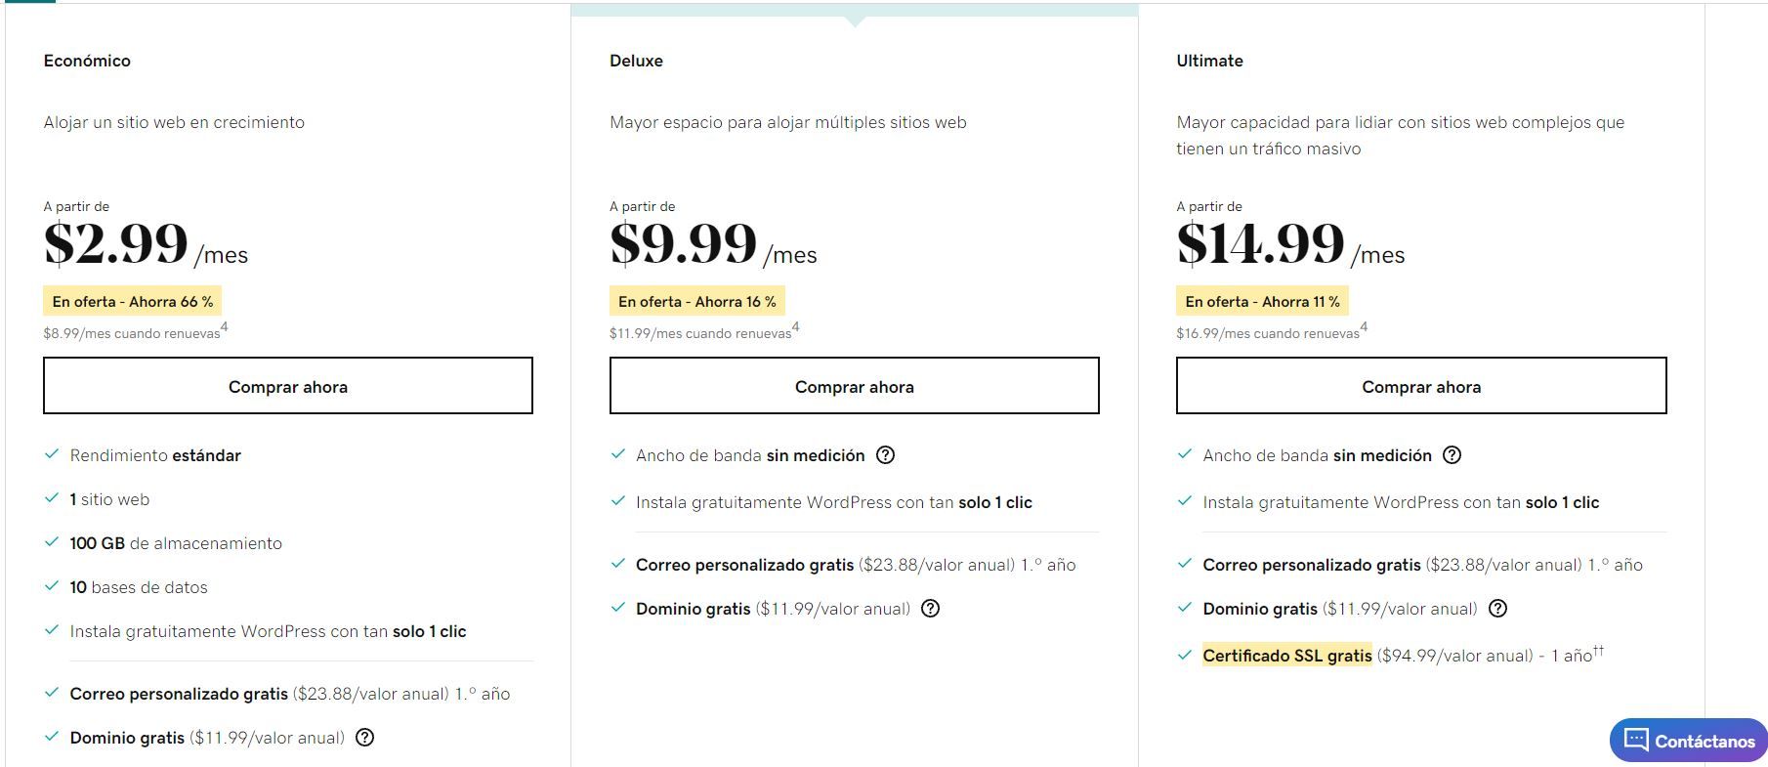Viewport: 1768px width, 767px height.
Task: Click highlighted Certificado SSL gratis text
Action: [x=1286, y=656]
